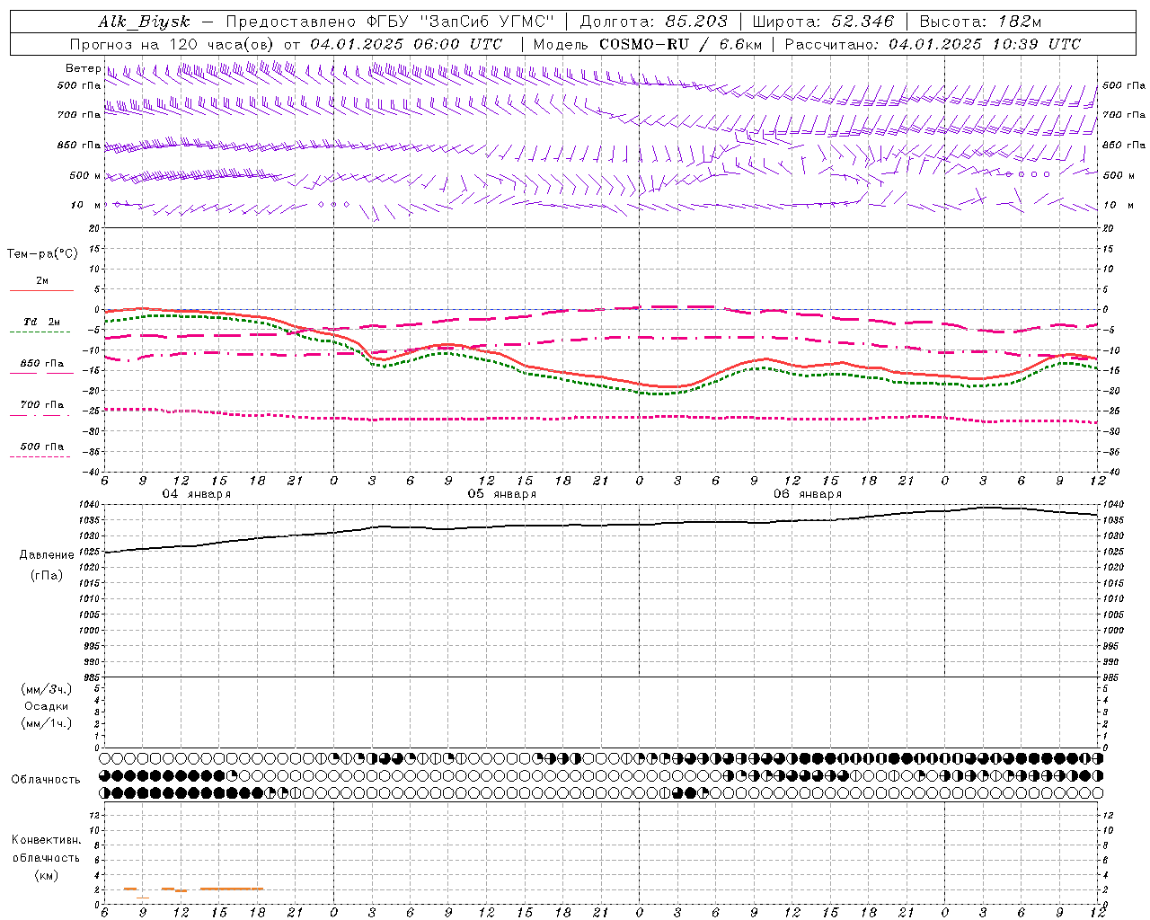Select the 2м temperature legend entry
The height and width of the screenshot is (920, 1150).
pyautogui.click(x=42, y=280)
